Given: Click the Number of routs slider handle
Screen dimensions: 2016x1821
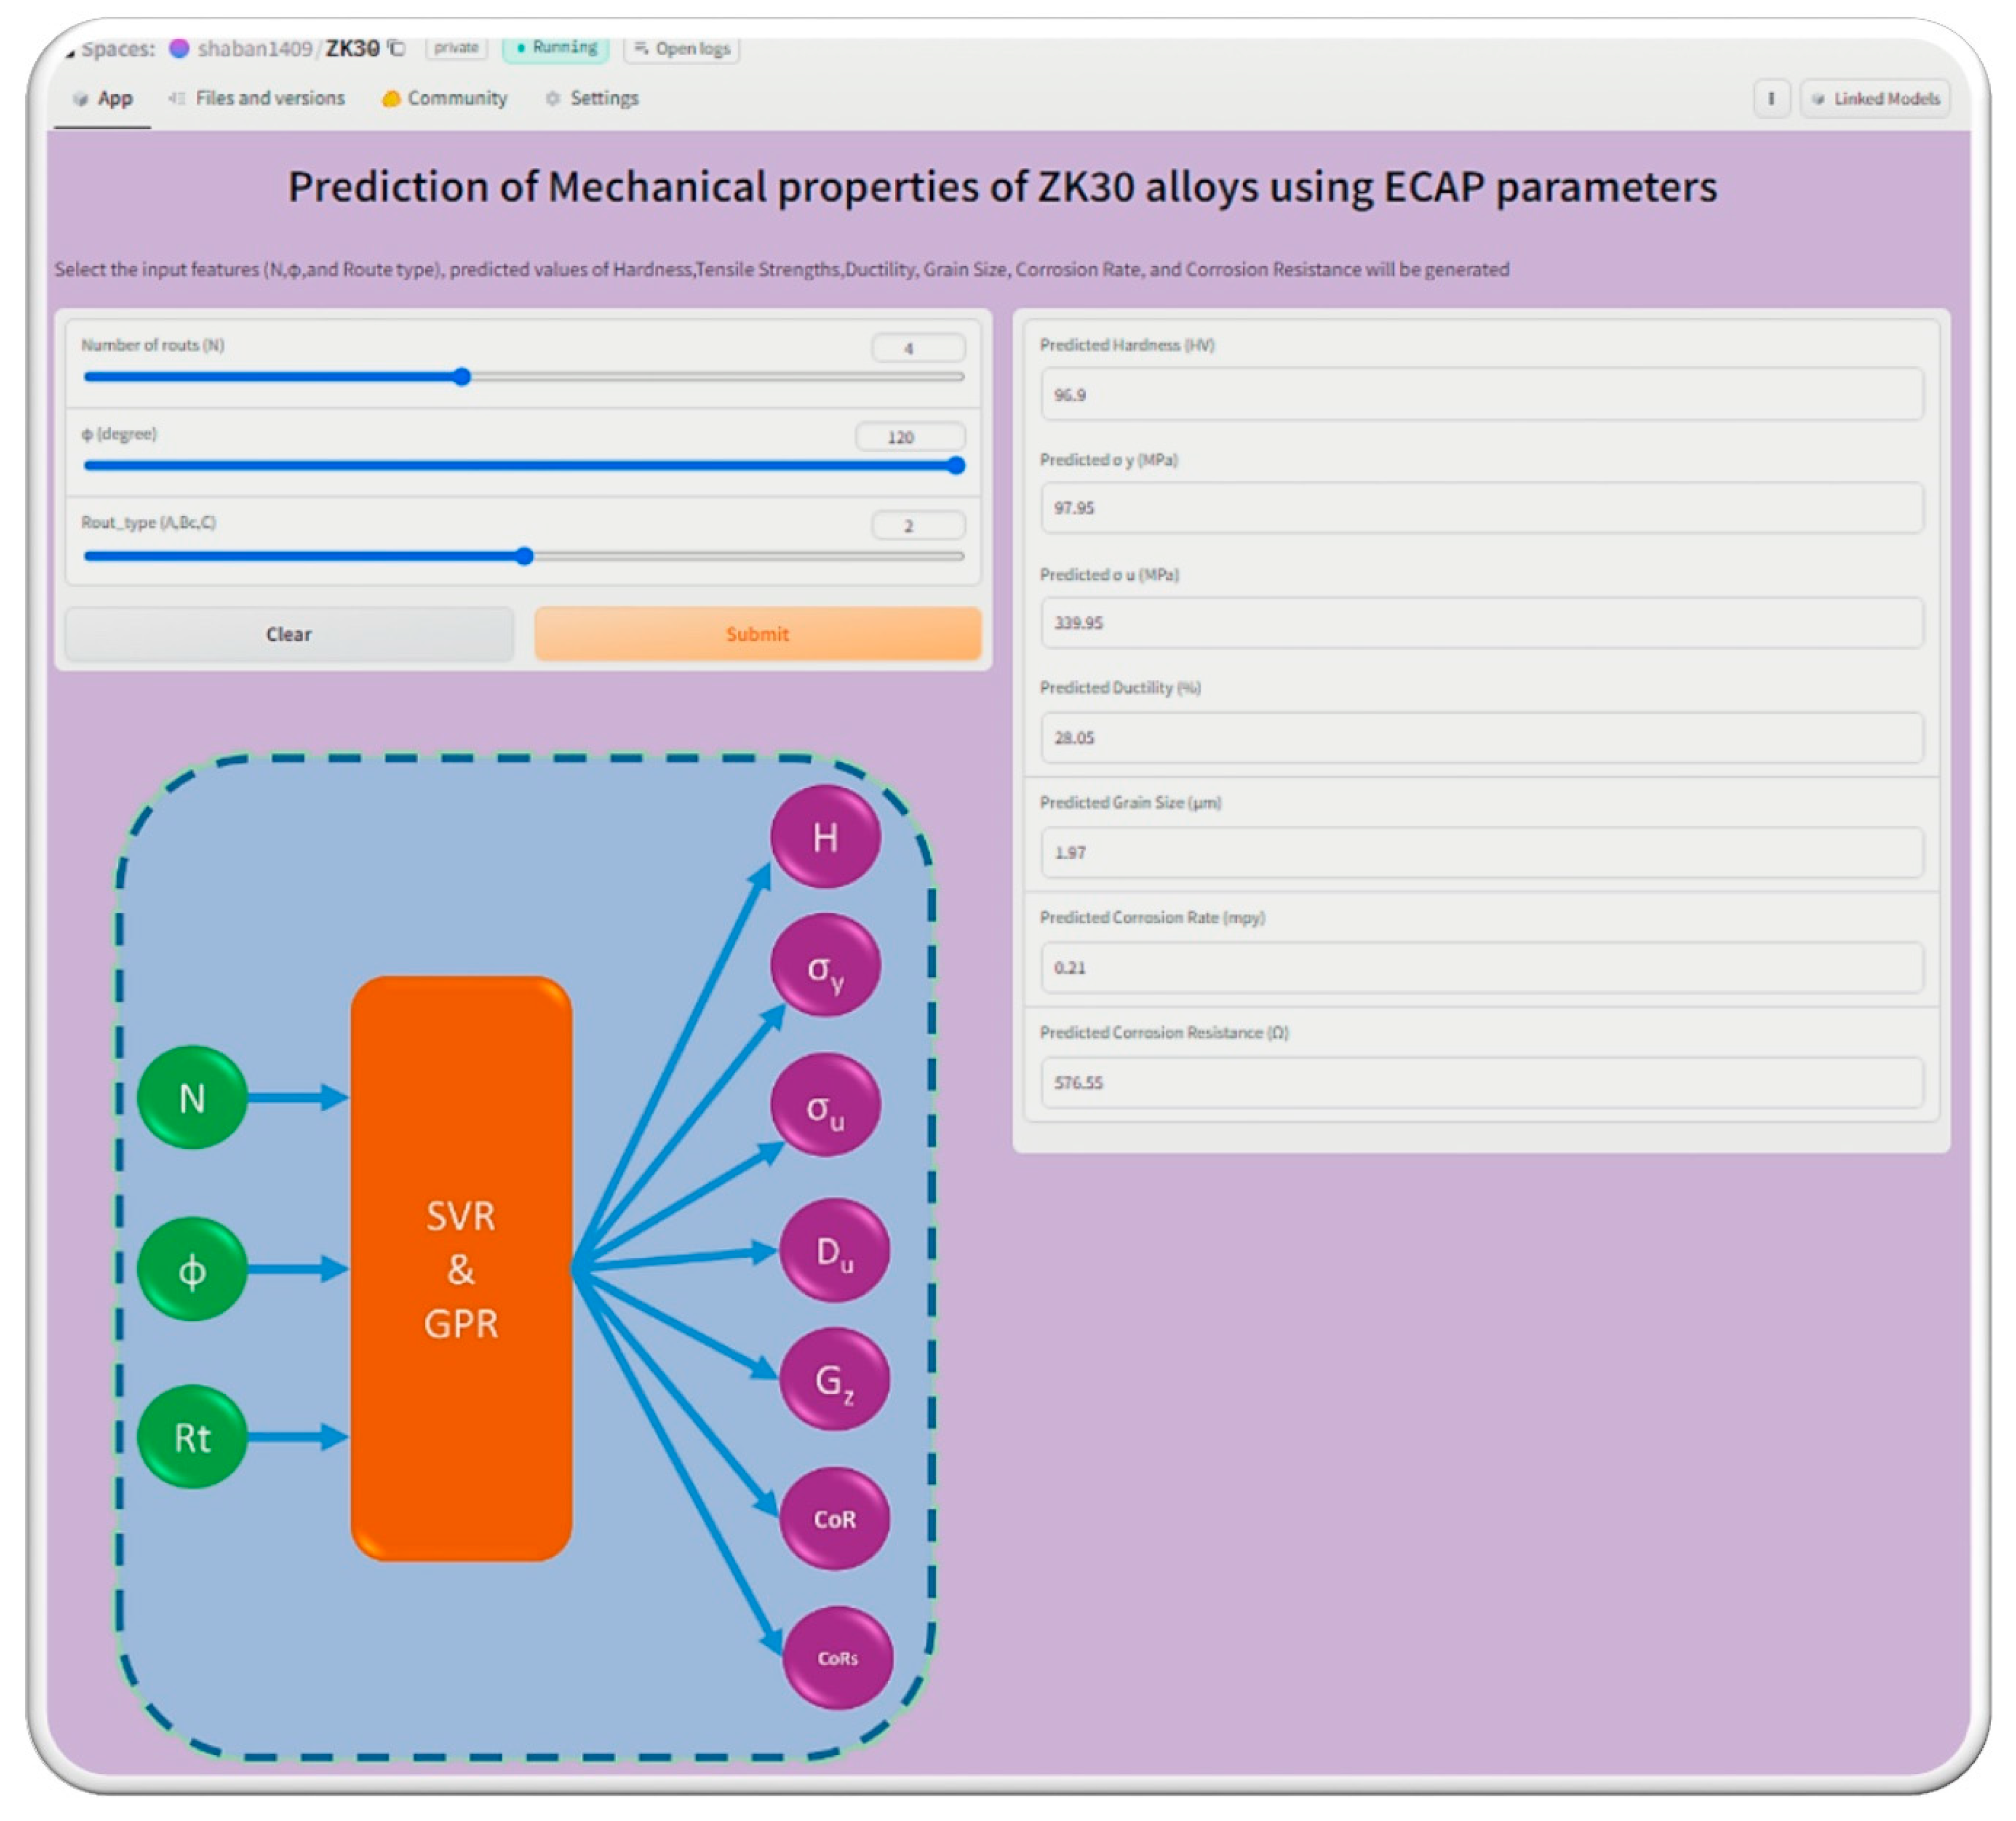Looking at the screenshot, I should pos(461,377).
